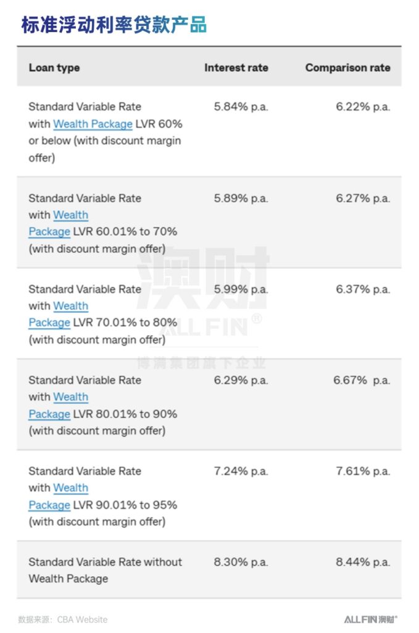Click Wealth link in LVR 60.01% to 70% row
The height and width of the screenshot is (633, 419).
[70, 215]
